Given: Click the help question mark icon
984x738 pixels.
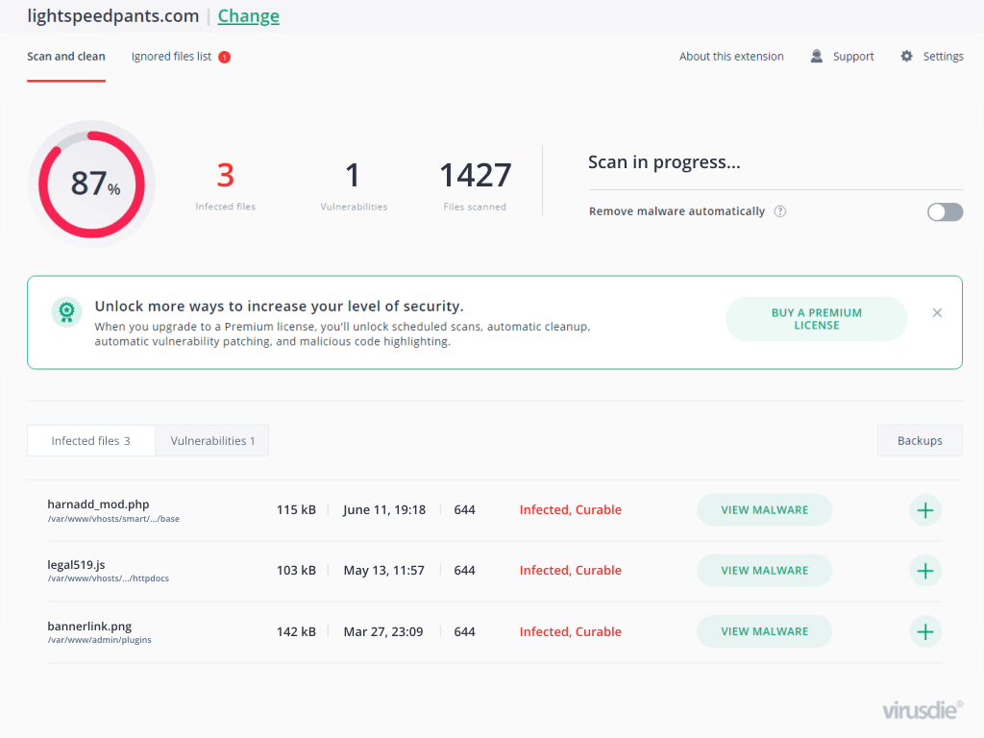Looking at the screenshot, I should [780, 211].
